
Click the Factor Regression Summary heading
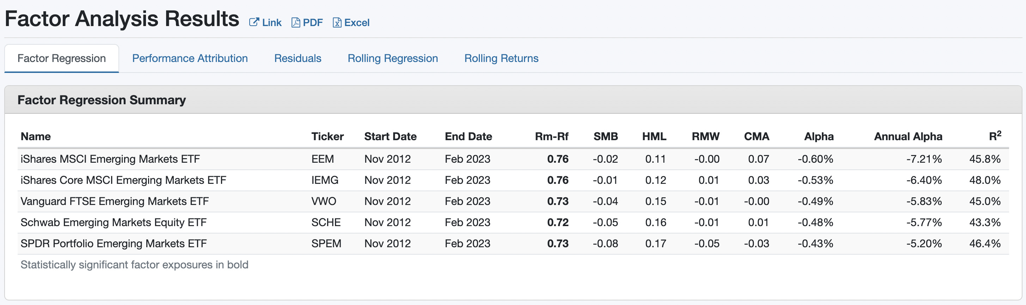pos(102,100)
